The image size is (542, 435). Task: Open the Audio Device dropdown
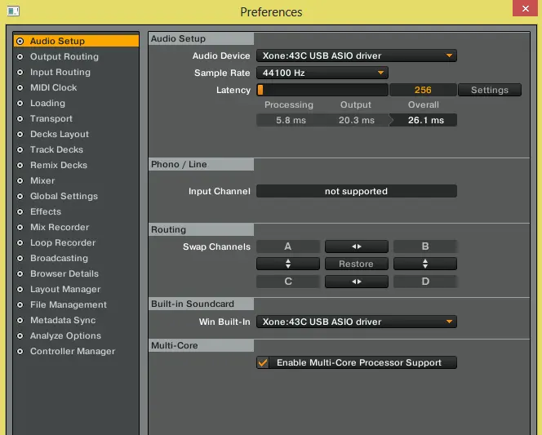pos(356,55)
